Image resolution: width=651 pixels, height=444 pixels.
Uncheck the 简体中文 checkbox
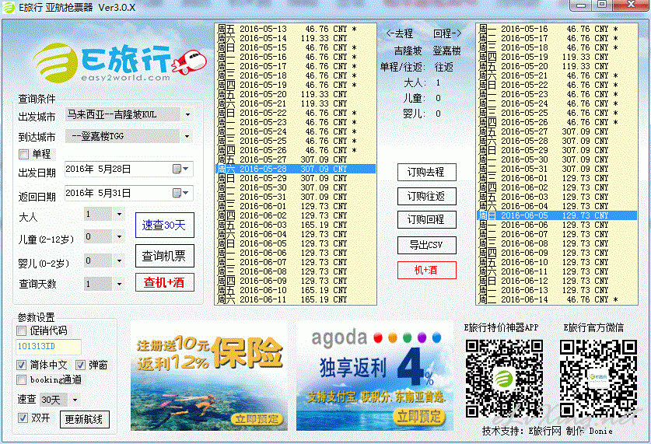pyautogui.click(x=22, y=365)
